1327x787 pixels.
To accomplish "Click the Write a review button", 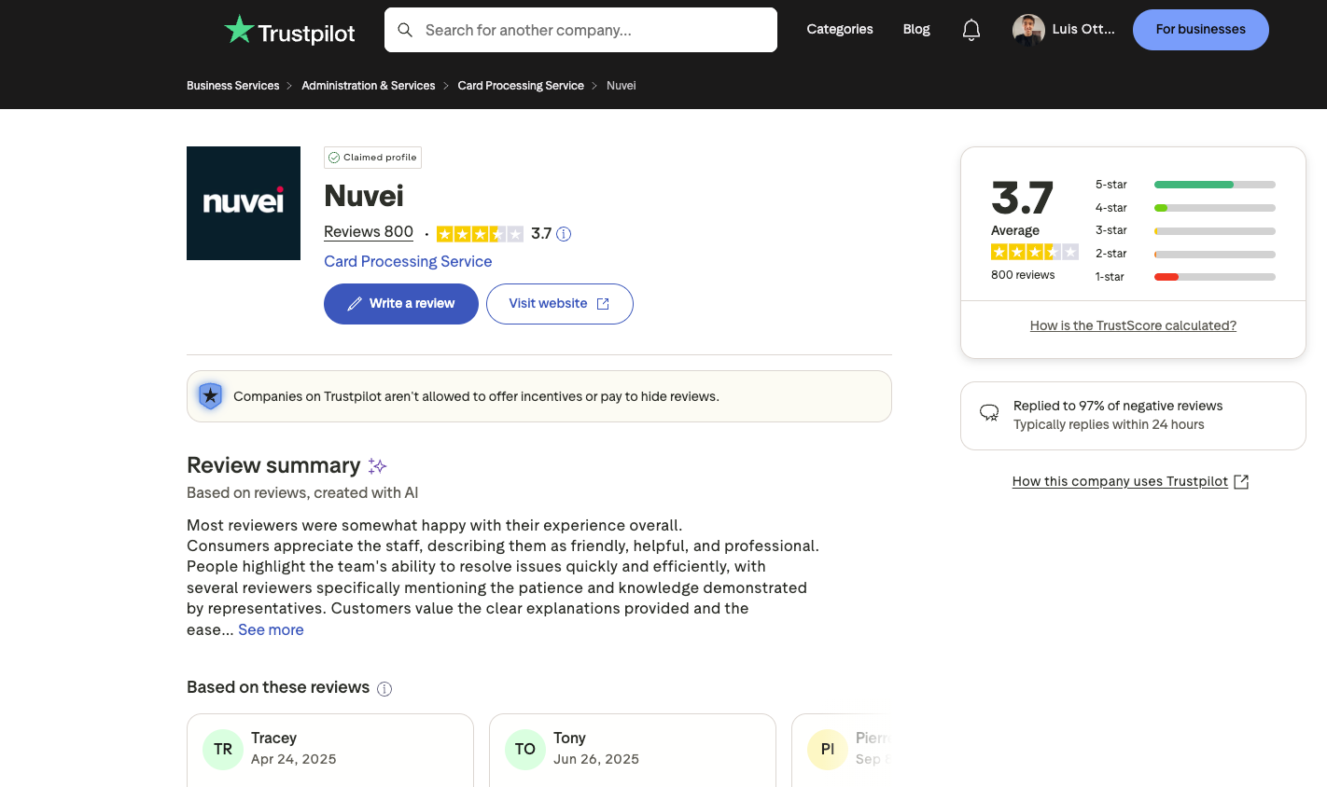I will pos(401,304).
